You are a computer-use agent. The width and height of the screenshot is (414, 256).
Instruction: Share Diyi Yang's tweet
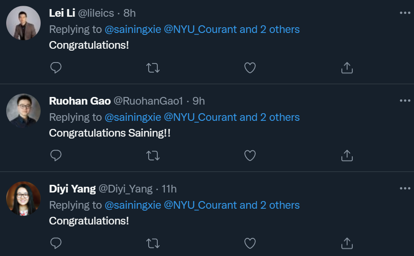click(x=347, y=244)
